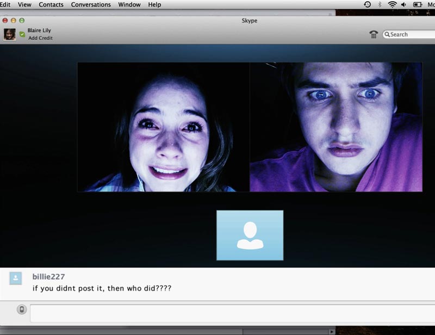This screenshot has height=335, width=435.
Task: Open the View menu
Action: pos(24,4)
